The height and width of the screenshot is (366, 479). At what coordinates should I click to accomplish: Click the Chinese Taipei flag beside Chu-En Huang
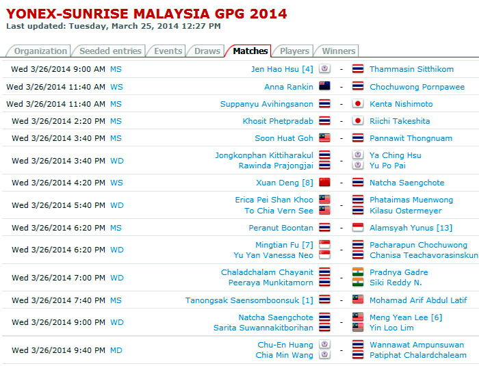tap(324, 345)
